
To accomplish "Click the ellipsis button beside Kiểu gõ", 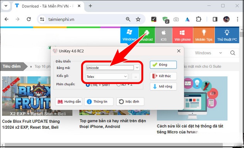I will pyautogui.click(x=136, y=77).
